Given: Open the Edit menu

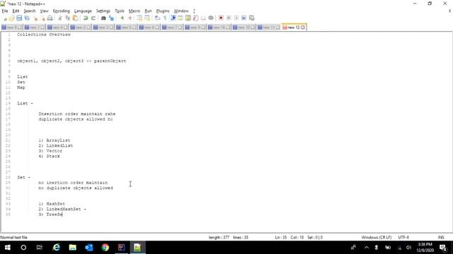Looking at the screenshot, I should coord(16,11).
